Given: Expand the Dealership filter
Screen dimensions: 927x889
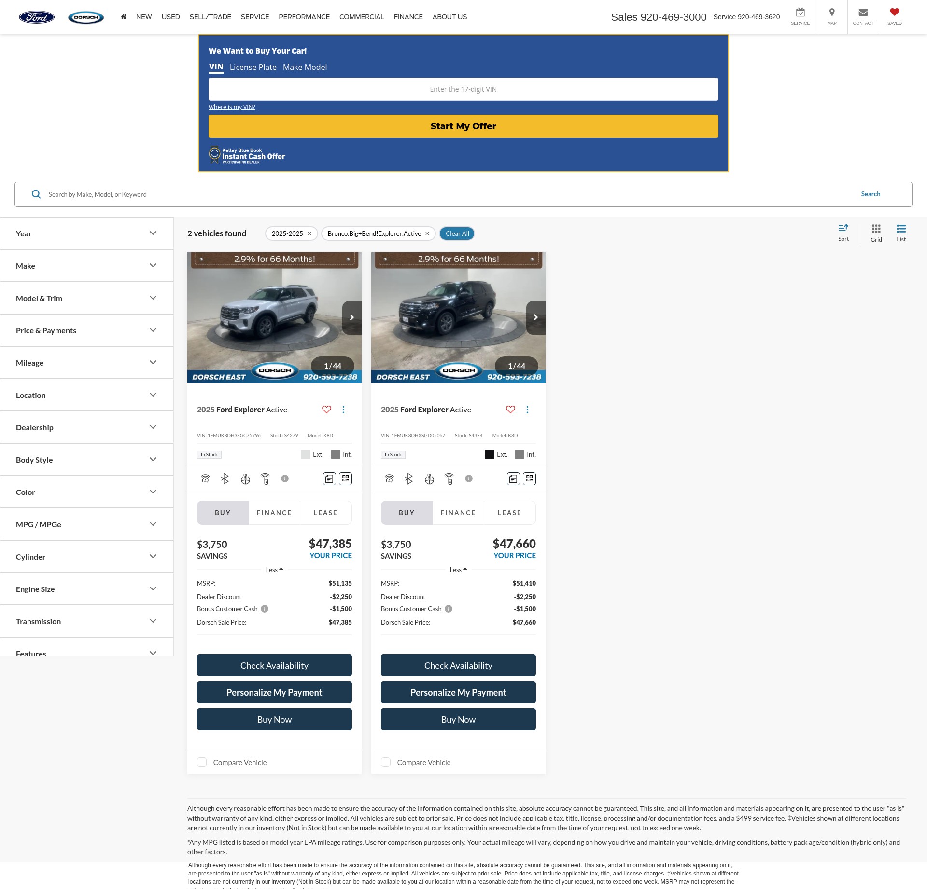Looking at the screenshot, I should pyautogui.click(x=87, y=427).
